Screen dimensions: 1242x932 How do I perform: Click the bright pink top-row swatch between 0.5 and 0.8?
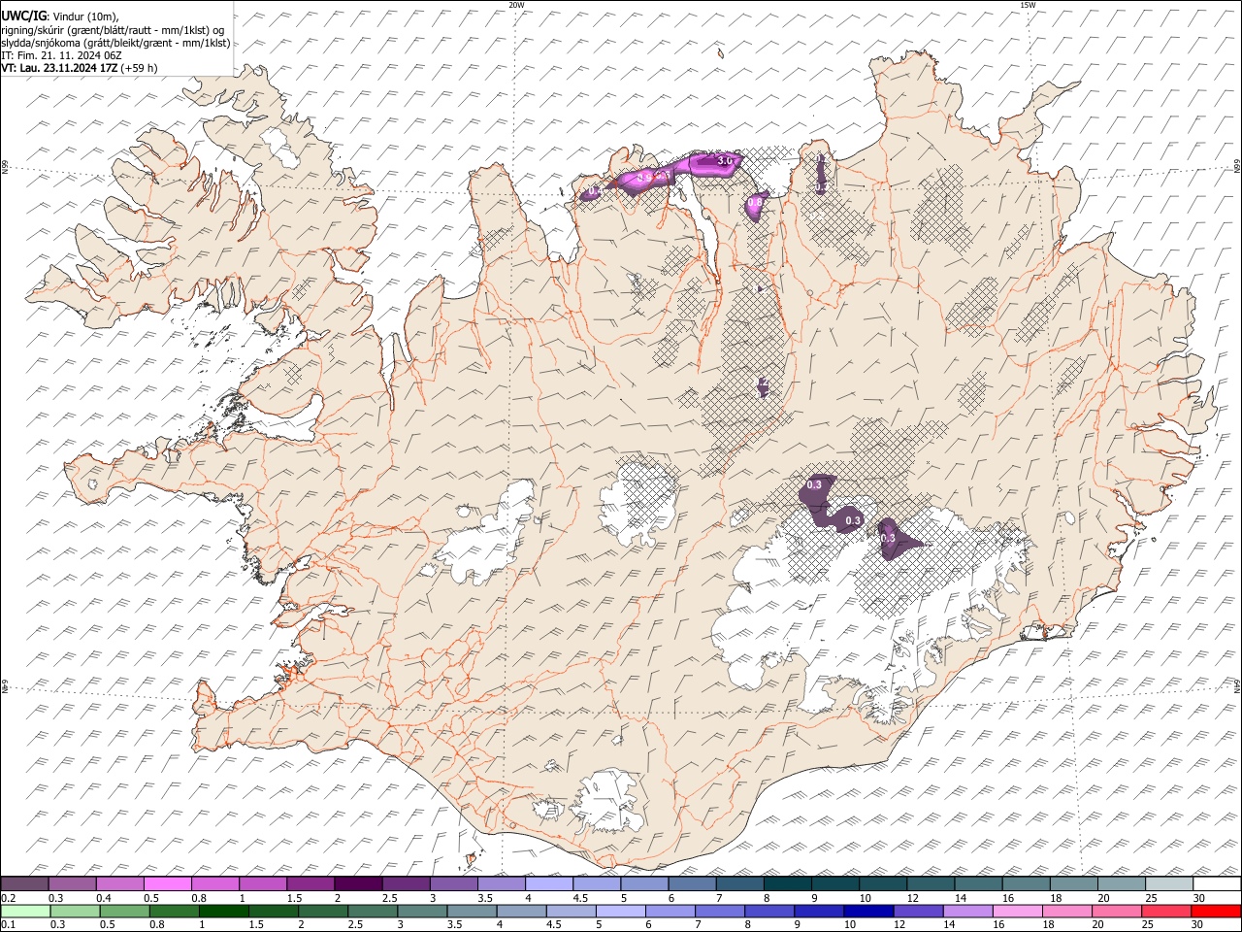tap(167, 883)
